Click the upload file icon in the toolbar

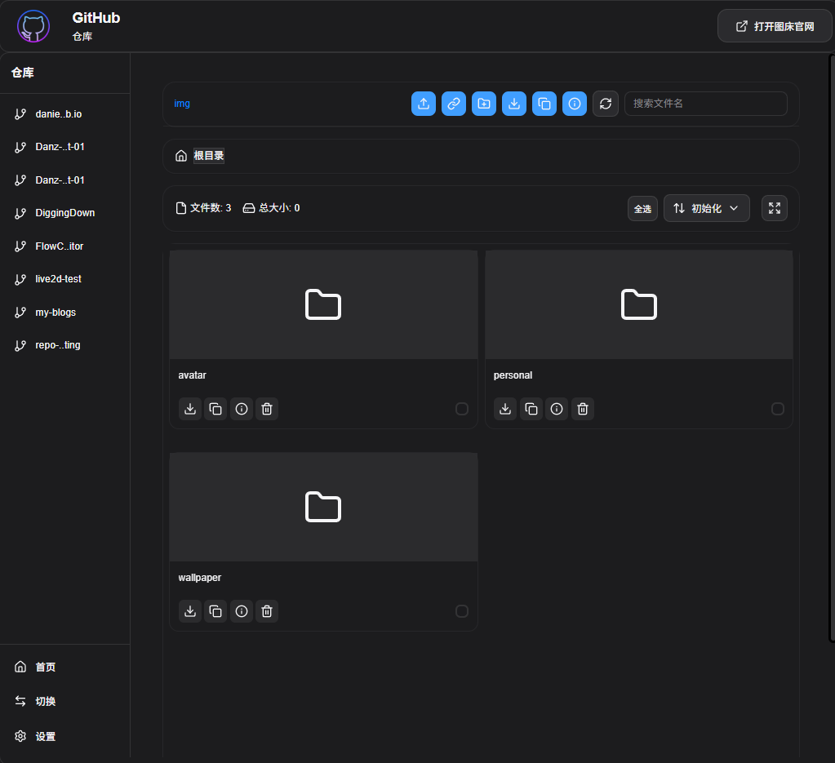pyautogui.click(x=423, y=104)
